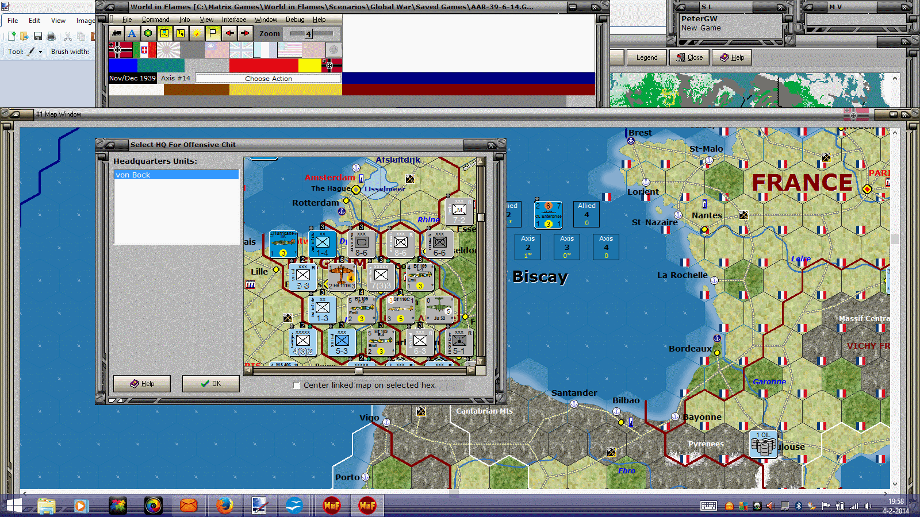Click the red left arrow toolbar icon
The width and height of the screenshot is (920, 517).
[229, 33]
